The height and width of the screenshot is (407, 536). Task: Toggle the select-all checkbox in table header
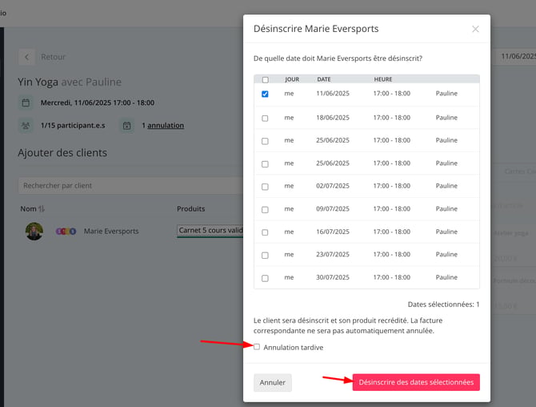(x=266, y=80)
